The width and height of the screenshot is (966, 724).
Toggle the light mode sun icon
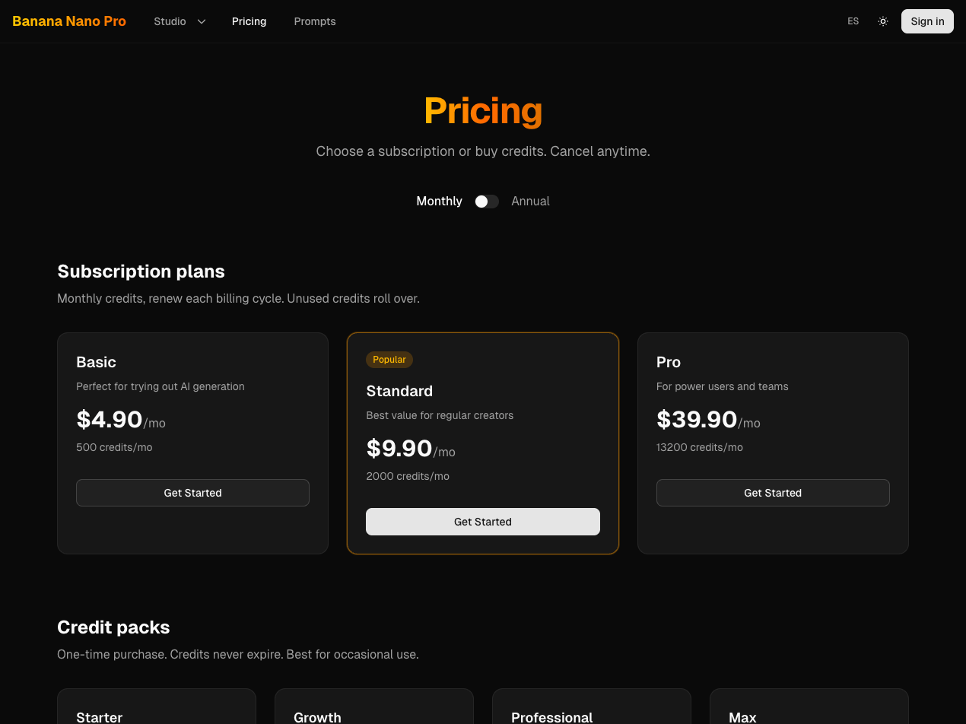pyautogui.click(x=882, y=21)
